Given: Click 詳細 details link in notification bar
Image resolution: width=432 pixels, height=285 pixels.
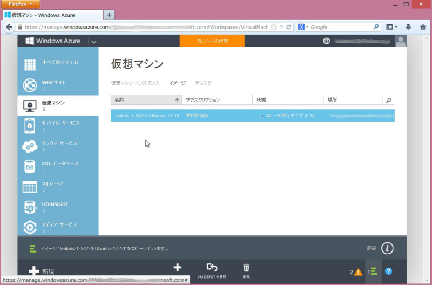Looking at the screenshot, I should coord(372,248).
